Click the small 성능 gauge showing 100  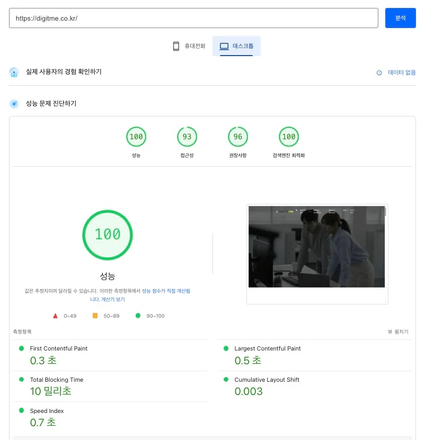(x=136, y=136)
